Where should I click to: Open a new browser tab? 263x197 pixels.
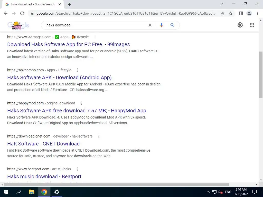coord(69,5)
